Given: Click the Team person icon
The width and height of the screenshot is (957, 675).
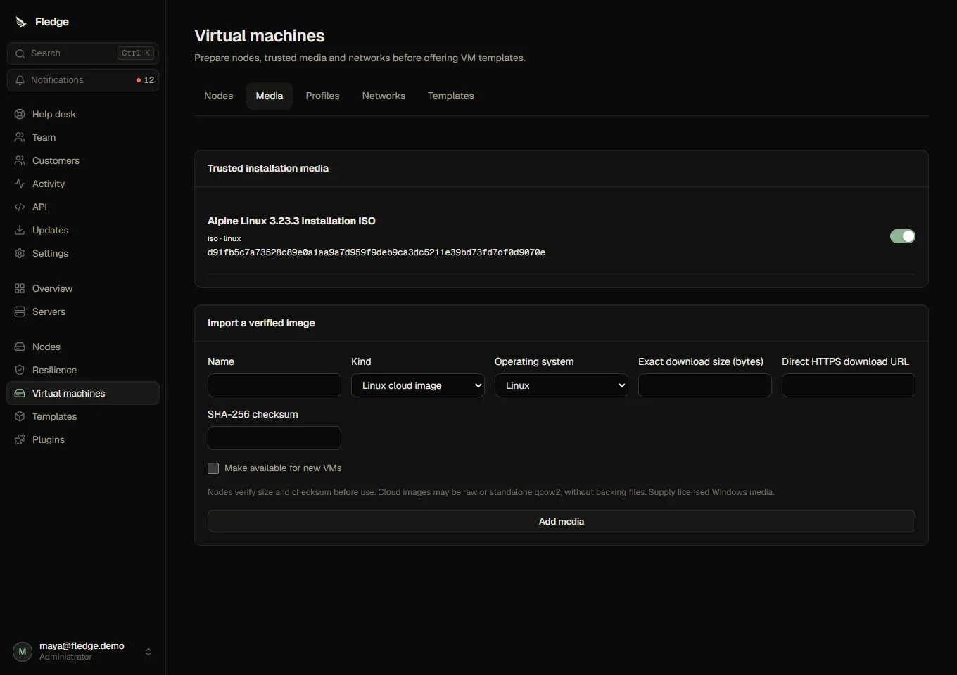Looking at the screenshot, I should tap(20, 137).
